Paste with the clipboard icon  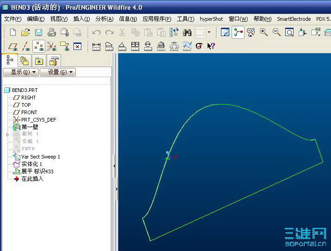point(148,32)
